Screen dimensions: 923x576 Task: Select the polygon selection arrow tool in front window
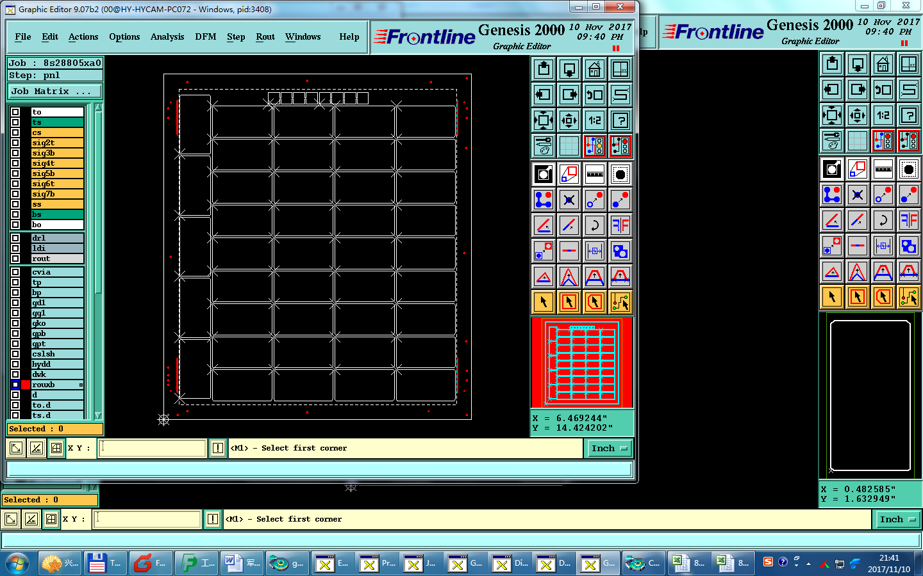coord(595,301)
